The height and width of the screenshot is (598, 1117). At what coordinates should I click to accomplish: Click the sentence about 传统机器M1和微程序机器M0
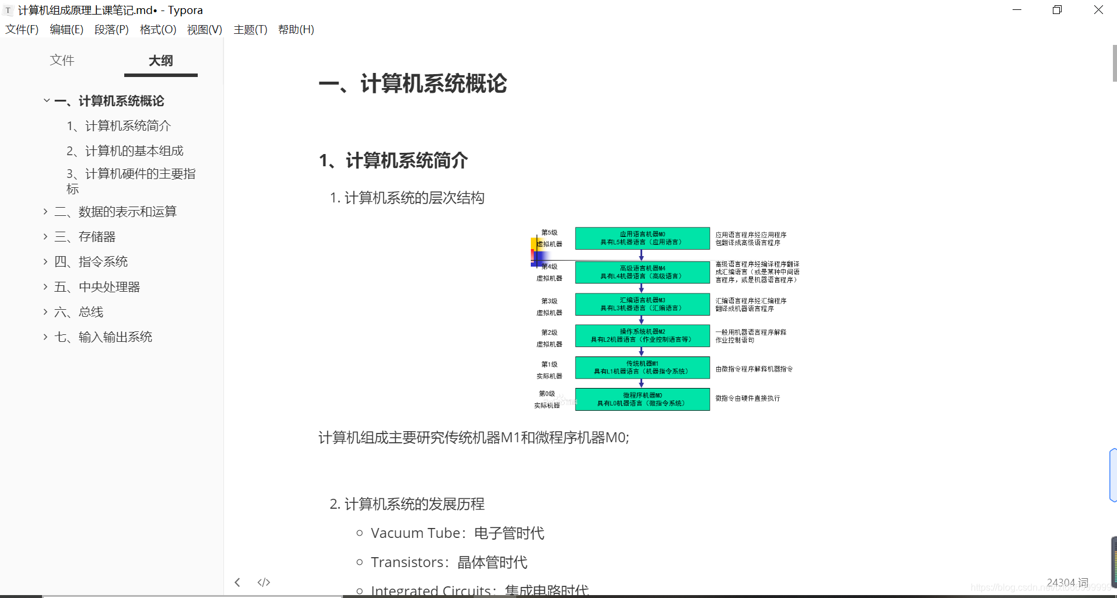(474, 438)
